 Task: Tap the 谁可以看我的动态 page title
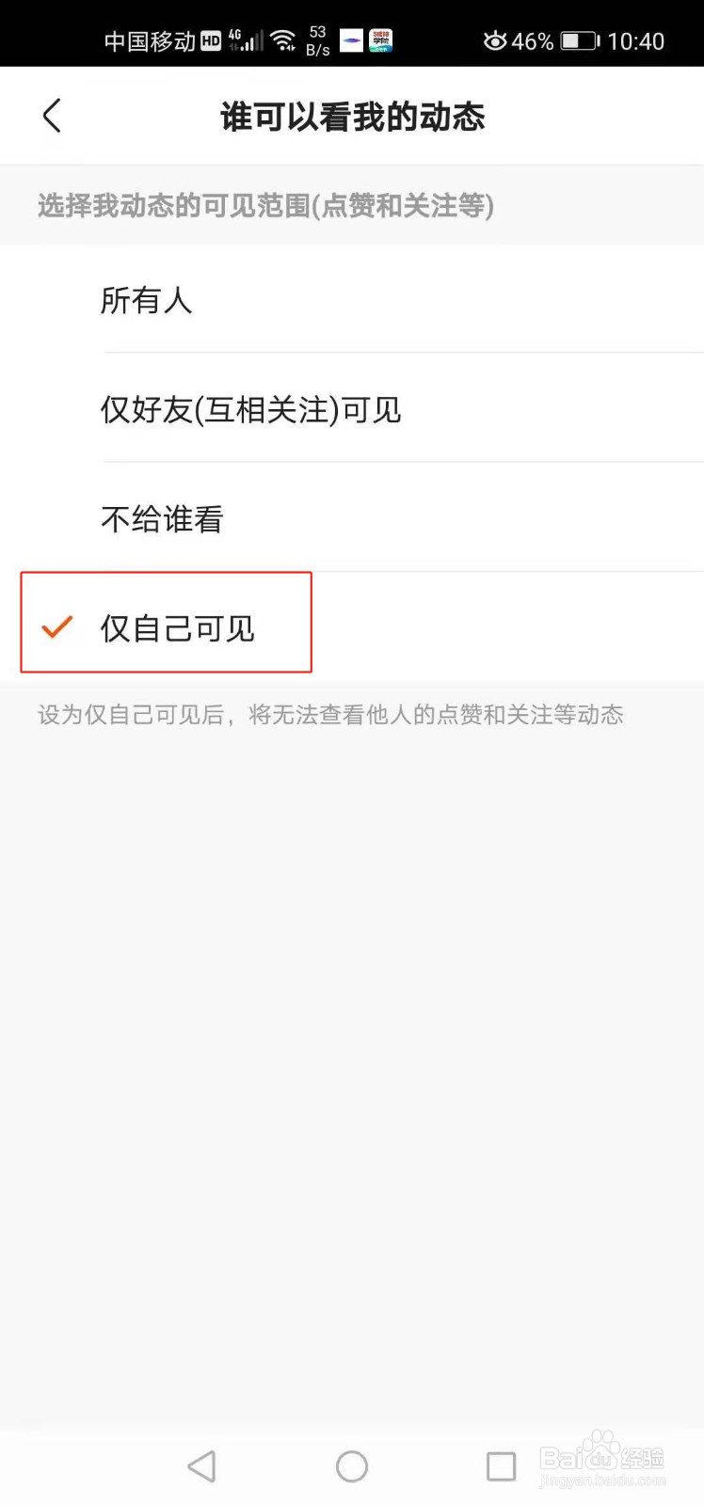point(353,117)
